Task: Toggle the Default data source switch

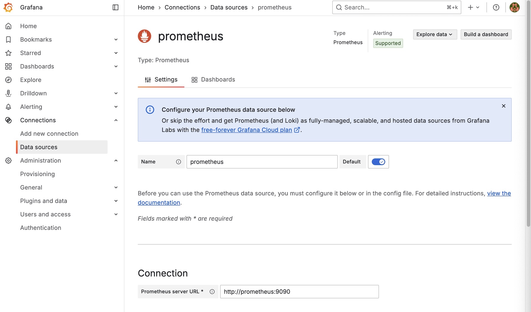Action: pyautogui.click(x=378, y=162)
